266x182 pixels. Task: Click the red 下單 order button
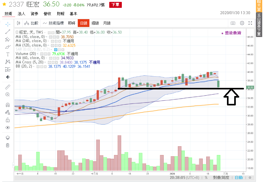point(116,5)
